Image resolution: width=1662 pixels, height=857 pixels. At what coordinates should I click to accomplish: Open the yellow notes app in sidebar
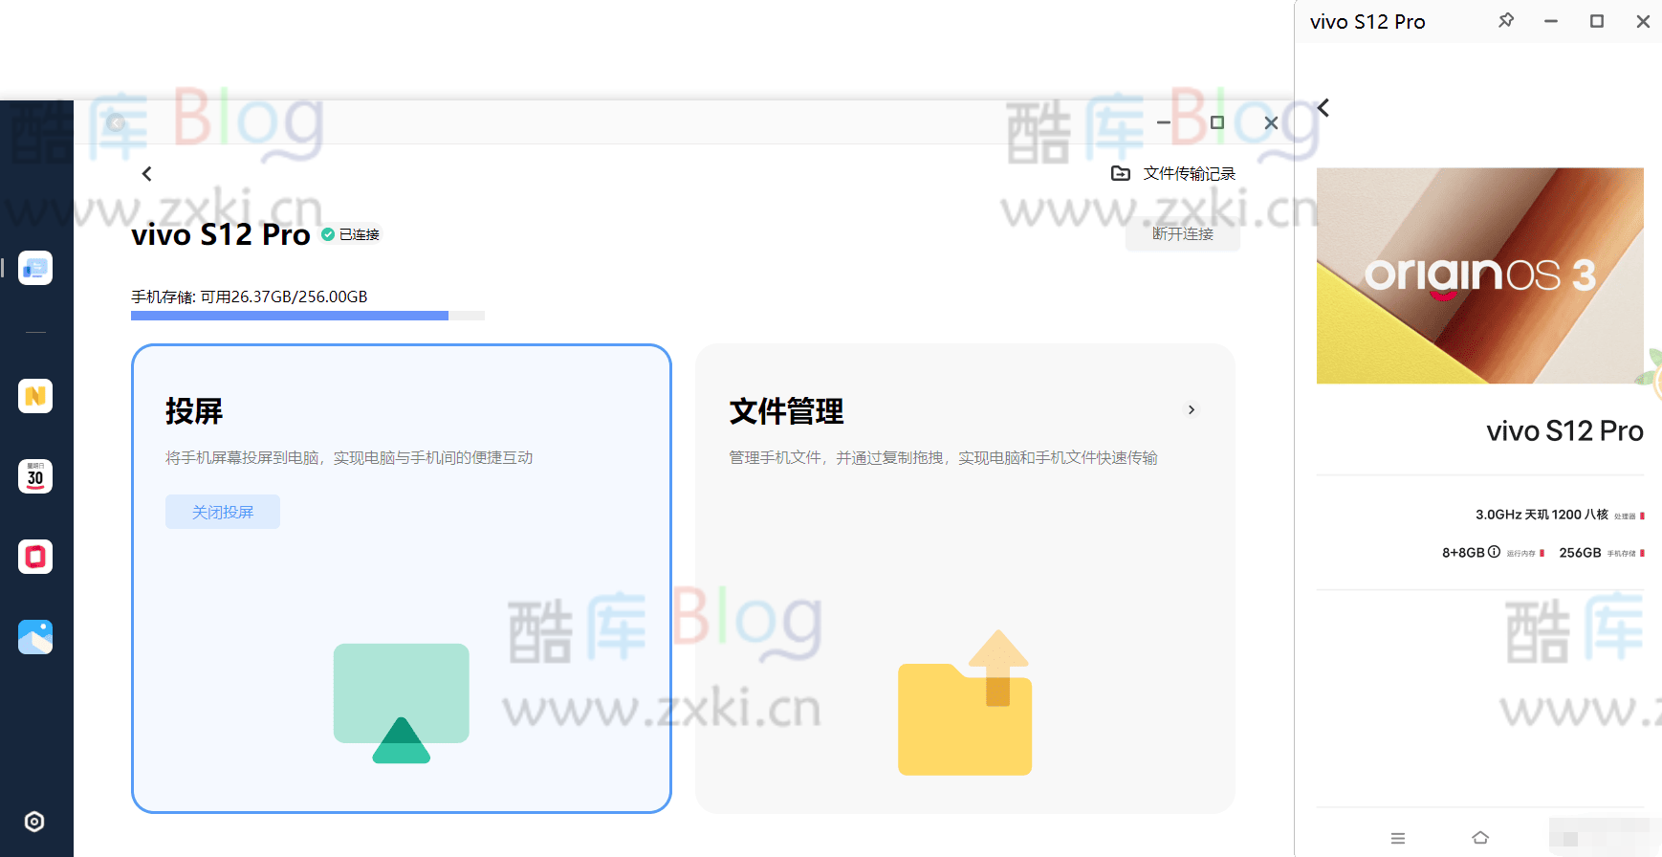pos(35,396)
